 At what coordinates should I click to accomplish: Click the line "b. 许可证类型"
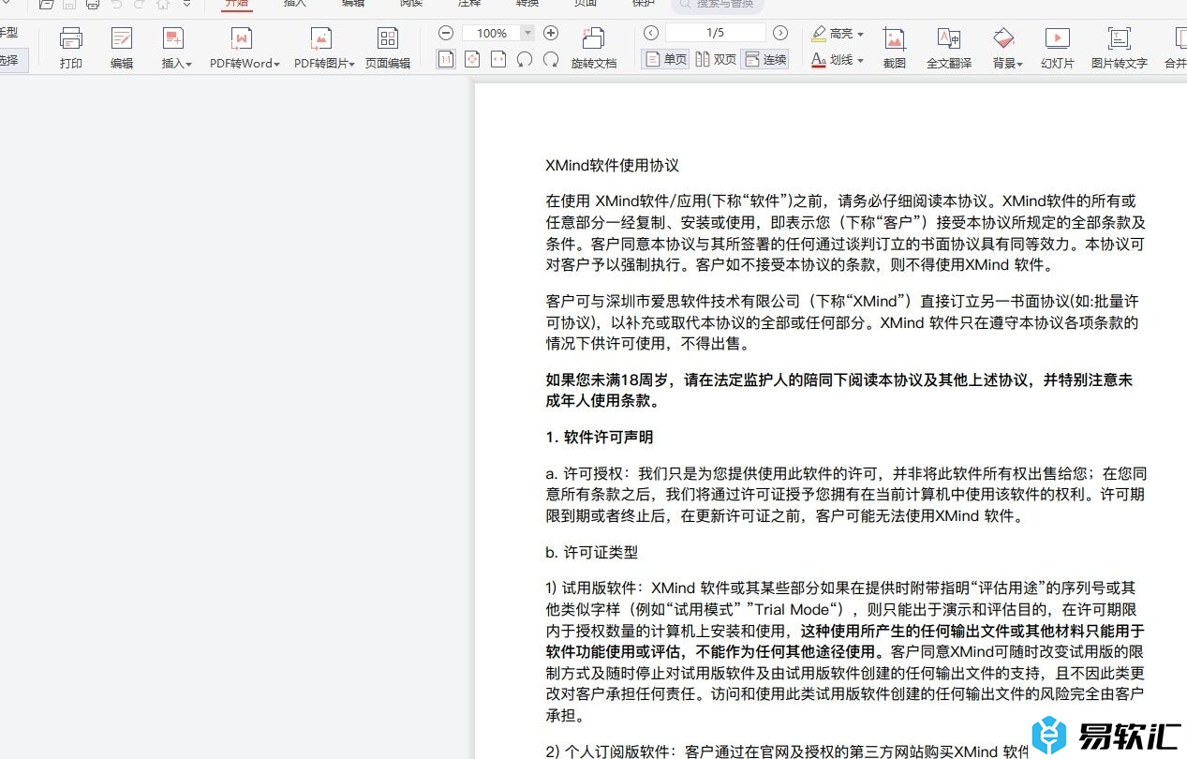(x=592, y=553)
